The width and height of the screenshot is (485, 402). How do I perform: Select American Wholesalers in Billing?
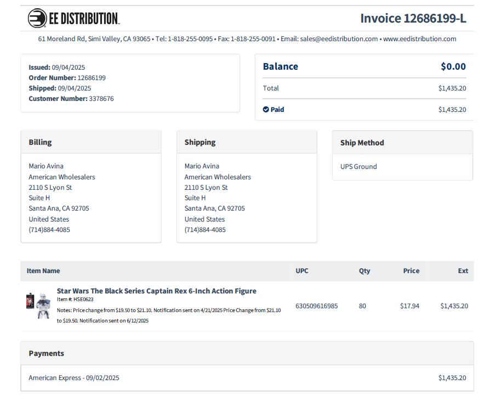[x=62, y=177]
